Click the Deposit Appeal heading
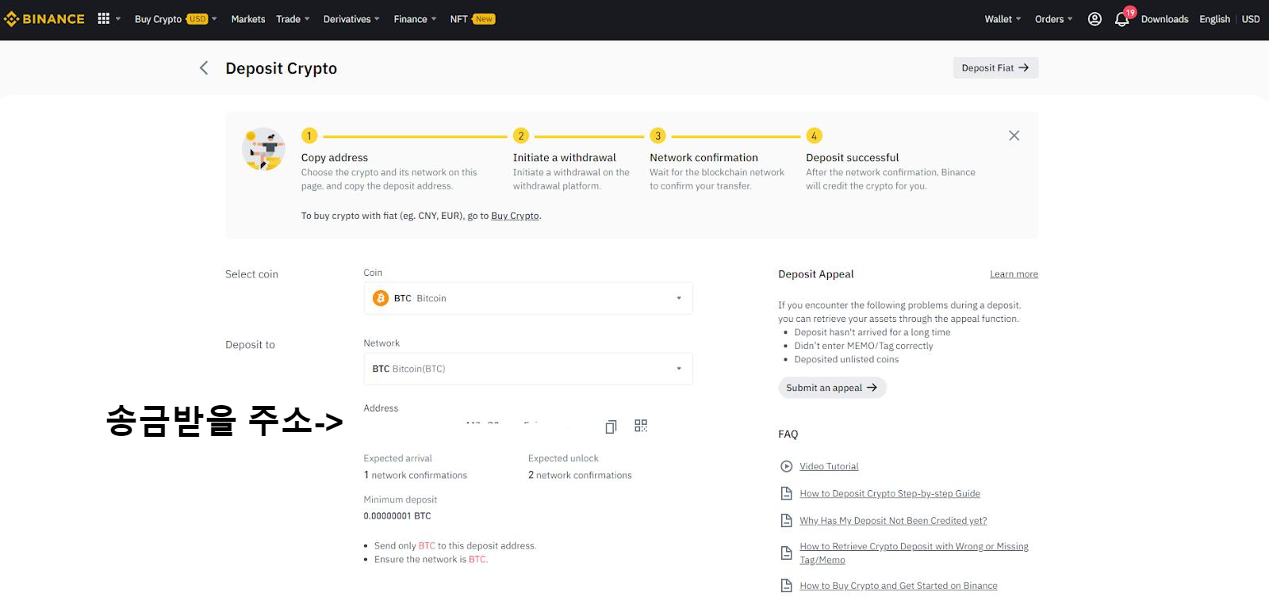Screen dimensions: 1269x616 pos(816,274)
